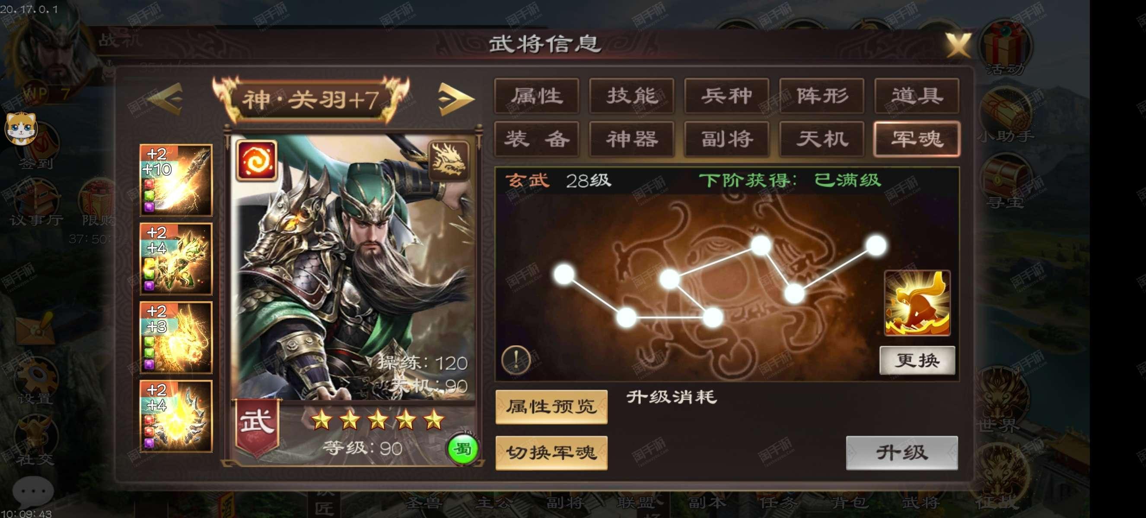Select the +3 golden dragon equipment slot
The width and height of the screenshot is (1146, 518).
pos(176,338)
